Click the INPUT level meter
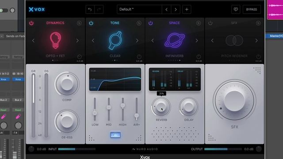The height and width of the screenshot is (159, 283). click(76, 149)
